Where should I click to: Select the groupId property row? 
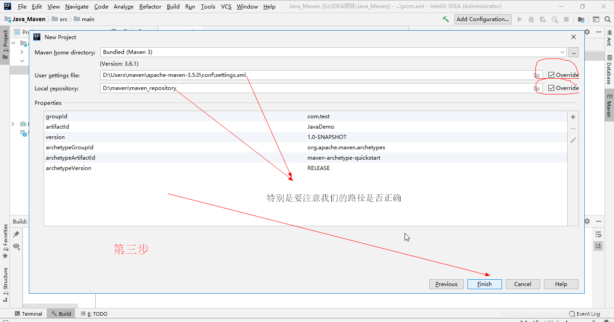(x=306, y=116)
